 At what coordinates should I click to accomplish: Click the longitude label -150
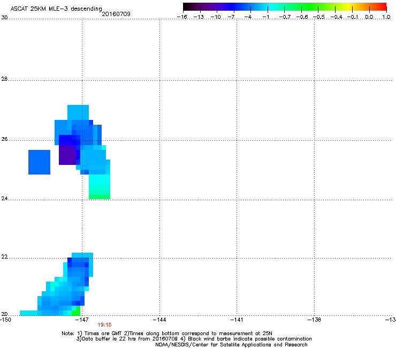coord(5,320)
